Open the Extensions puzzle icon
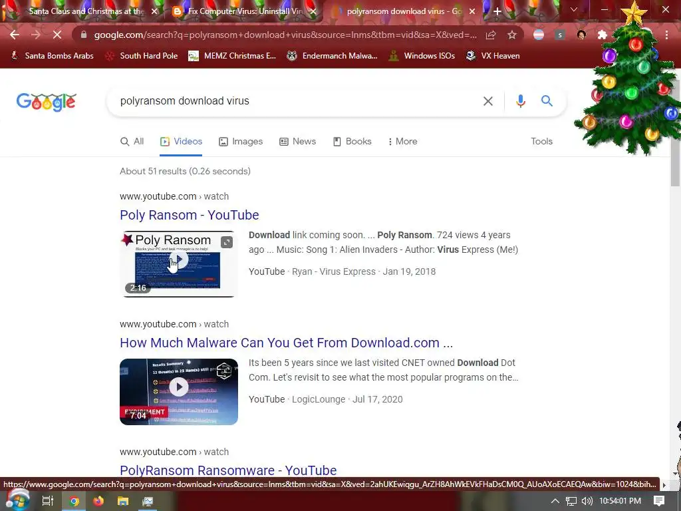Image resolution: width=681 pixels, height=511 pixels. (603, 35)
